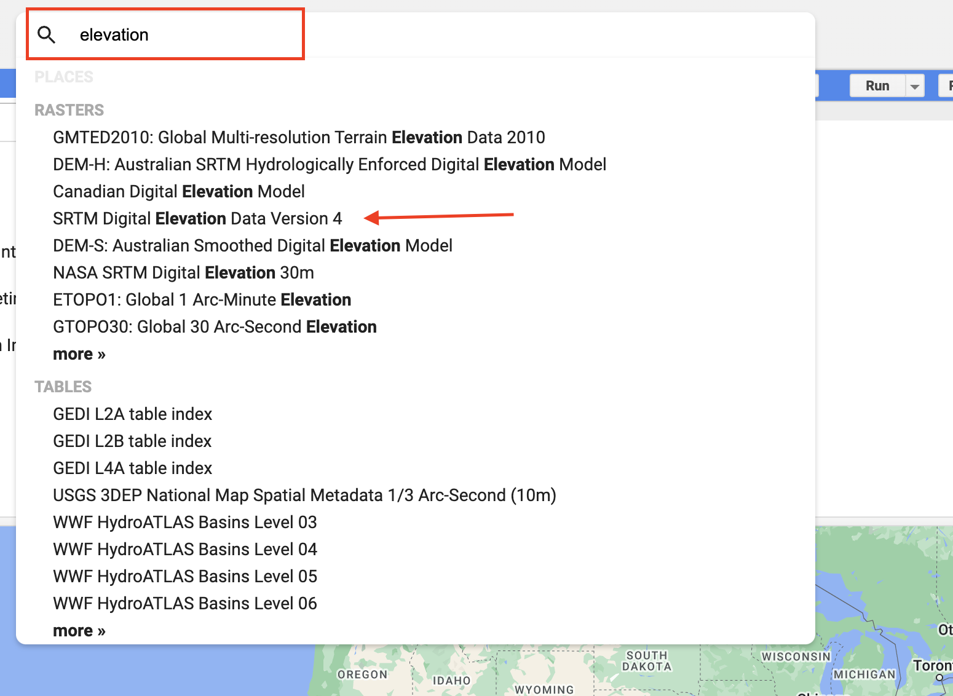
Task: Select DEM-H Australian SRTM Hydrologically Enforced dataset
Action: 329,164
